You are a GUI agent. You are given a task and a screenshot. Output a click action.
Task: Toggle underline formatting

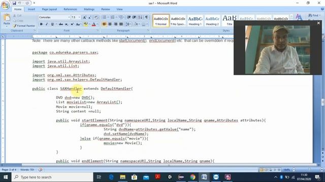pos(52,24)
